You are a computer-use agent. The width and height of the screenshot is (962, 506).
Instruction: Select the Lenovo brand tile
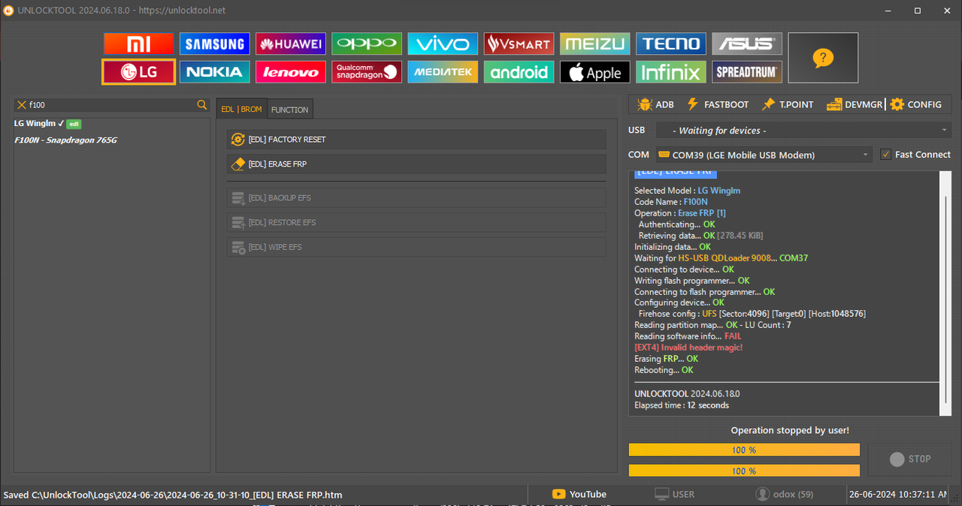(290, 72)
